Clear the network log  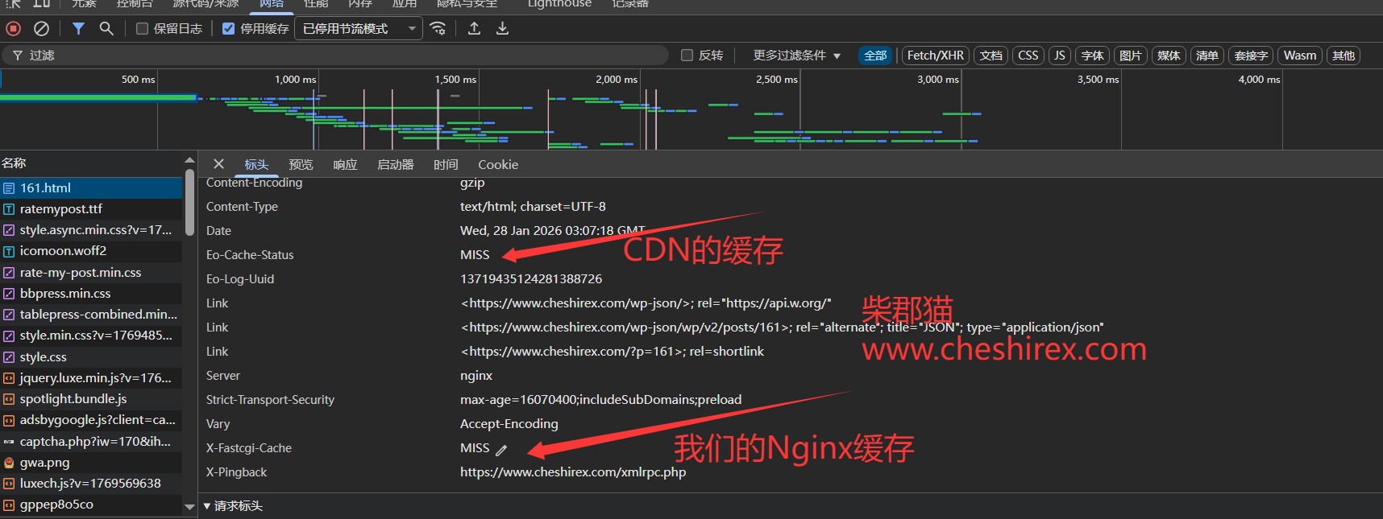tap(42, 28)
